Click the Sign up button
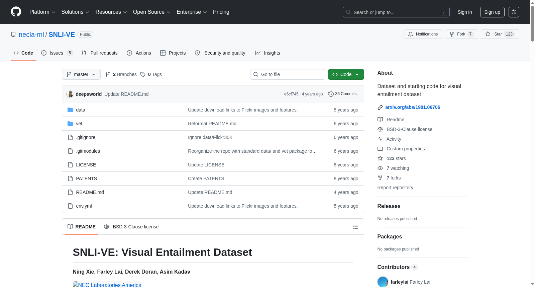 [x=492, y=12]
